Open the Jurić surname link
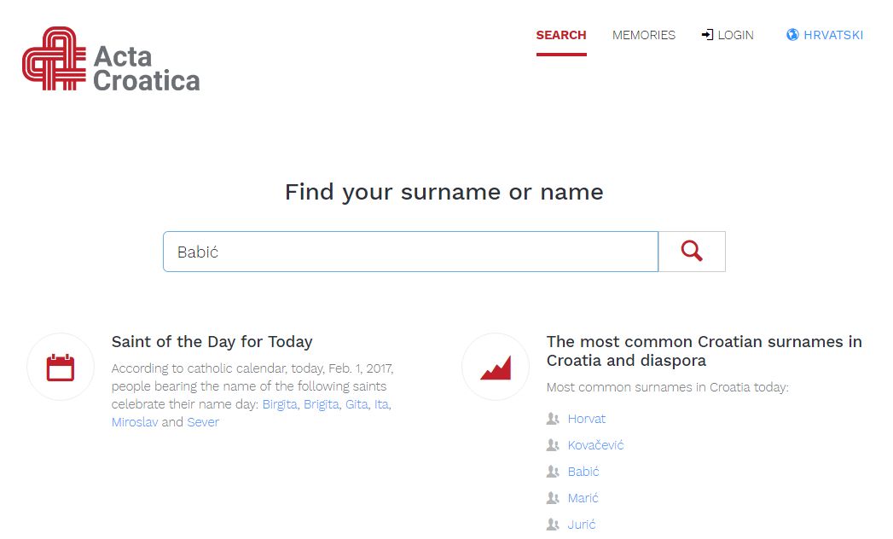Viewport: 893px width, 539px height. click(x=582, y=525)
